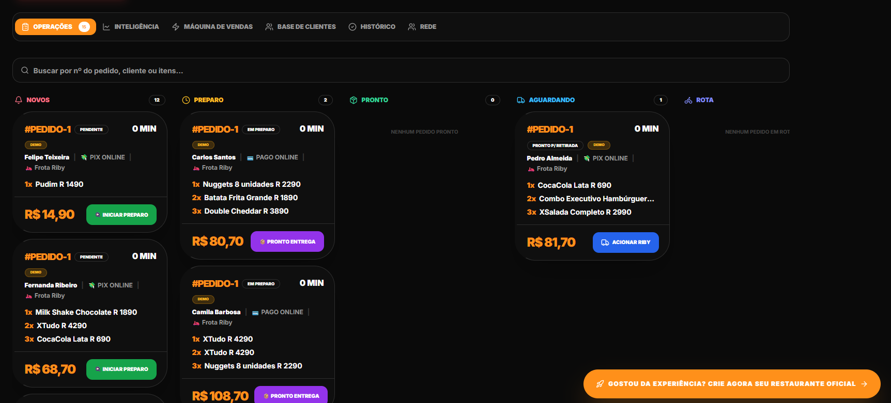Screen dimensions: 891x403
Task: Select the Rede tab
Action: coord(422,27)
